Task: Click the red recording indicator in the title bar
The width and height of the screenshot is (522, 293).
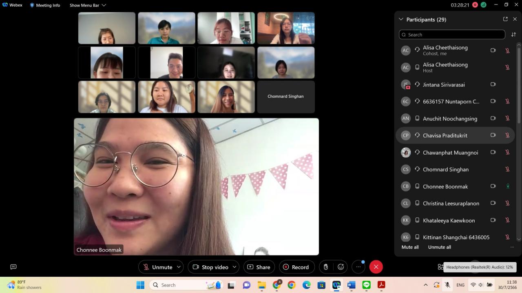Action: [x=475, y=5]
